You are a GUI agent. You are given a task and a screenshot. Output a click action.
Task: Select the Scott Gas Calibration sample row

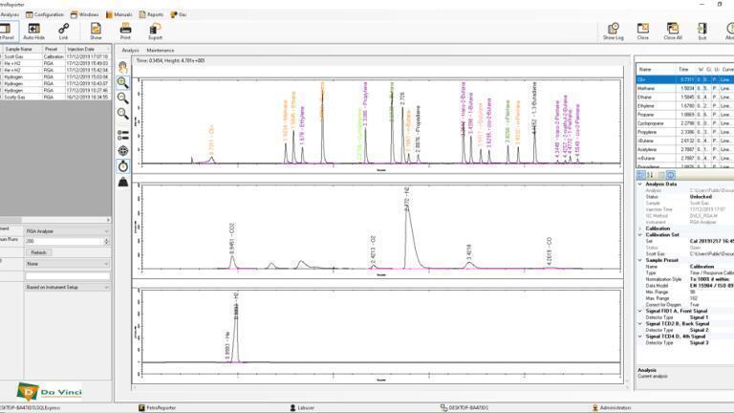click(x=55, y=56)
